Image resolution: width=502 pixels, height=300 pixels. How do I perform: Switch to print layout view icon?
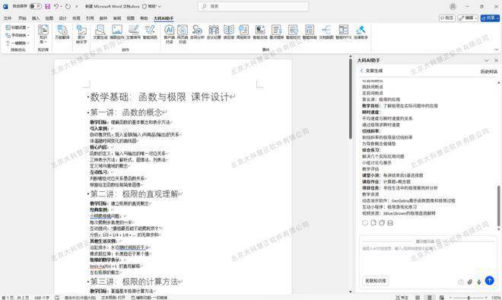point(430,298)
